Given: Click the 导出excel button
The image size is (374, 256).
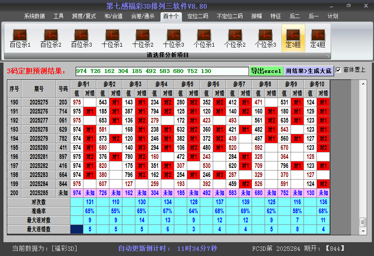Looking at the screenshot, I should (x=266, y=71).
